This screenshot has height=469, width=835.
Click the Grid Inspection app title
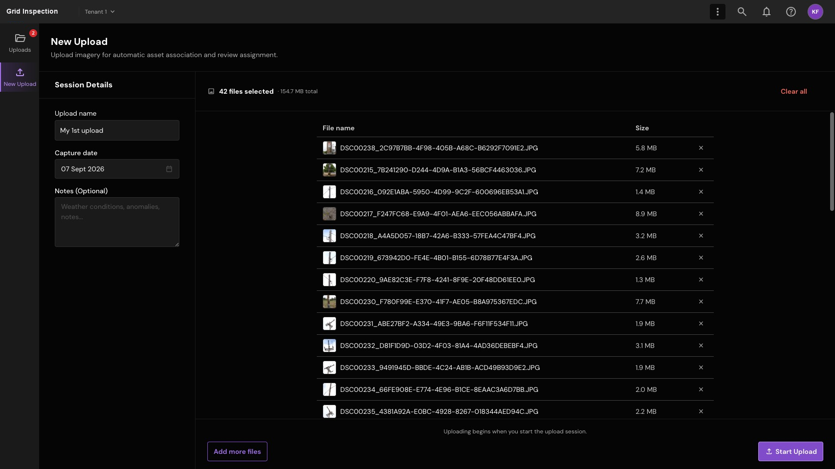(x=32, y=11)
